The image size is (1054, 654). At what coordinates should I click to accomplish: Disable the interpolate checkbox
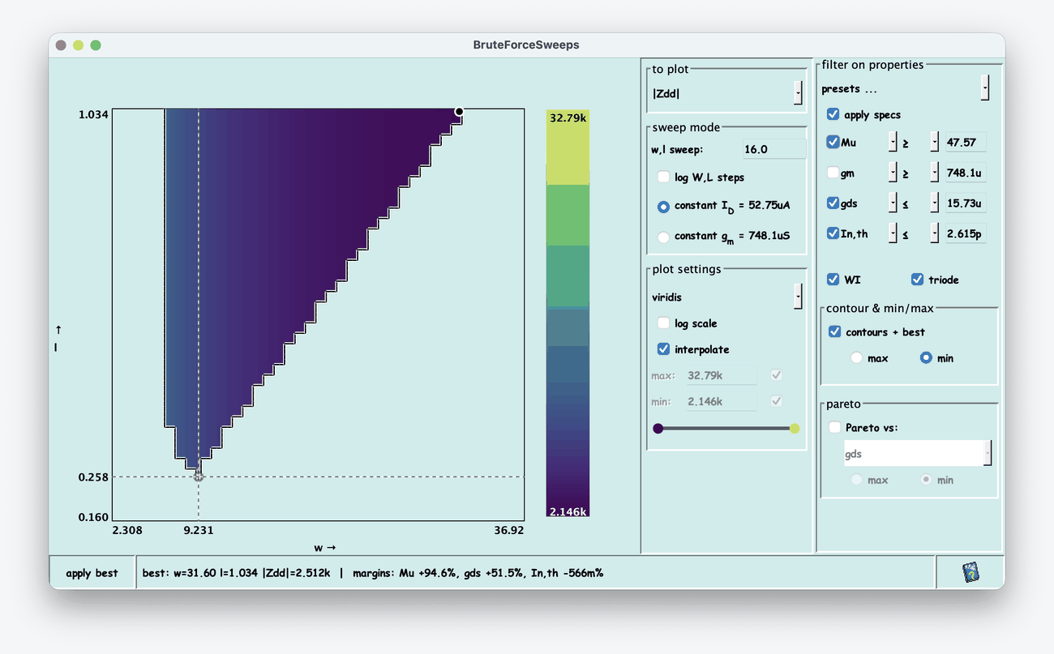coord(663,349)
